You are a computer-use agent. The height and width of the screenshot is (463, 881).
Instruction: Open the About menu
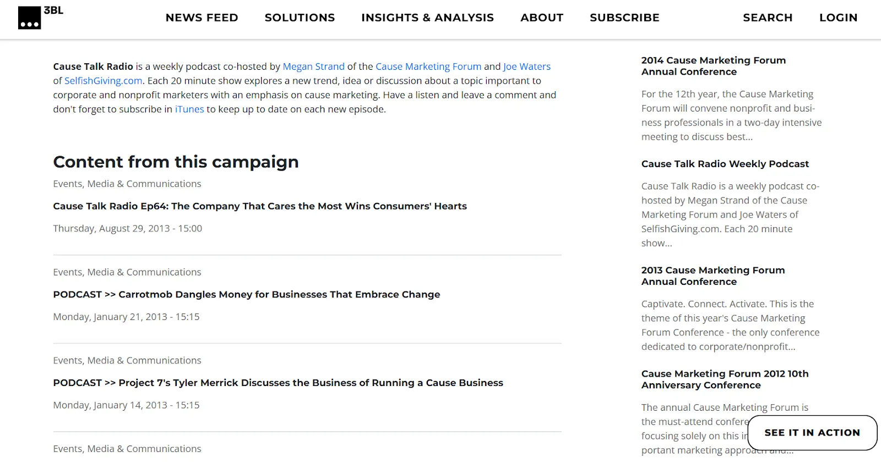click(x=542, y=18)
